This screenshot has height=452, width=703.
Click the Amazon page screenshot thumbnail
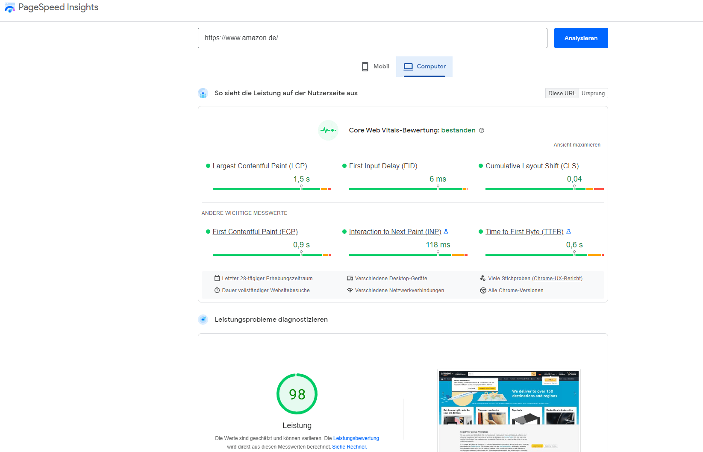[x=509, y=411]
